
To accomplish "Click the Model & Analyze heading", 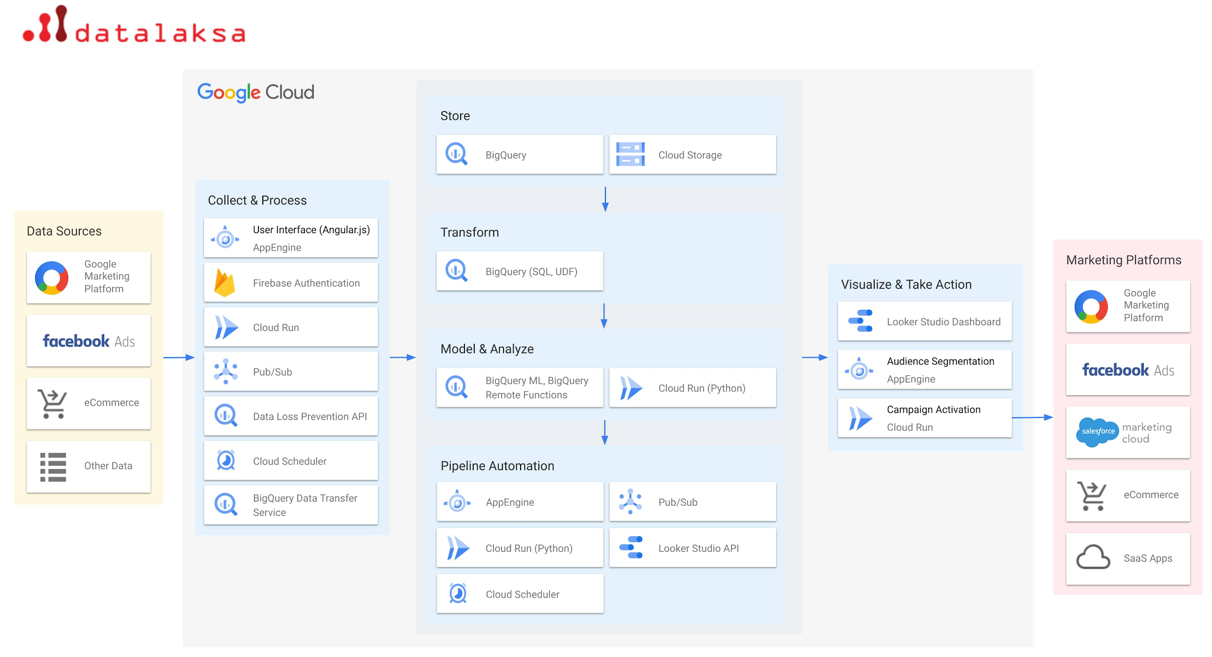I will (487, 349).
